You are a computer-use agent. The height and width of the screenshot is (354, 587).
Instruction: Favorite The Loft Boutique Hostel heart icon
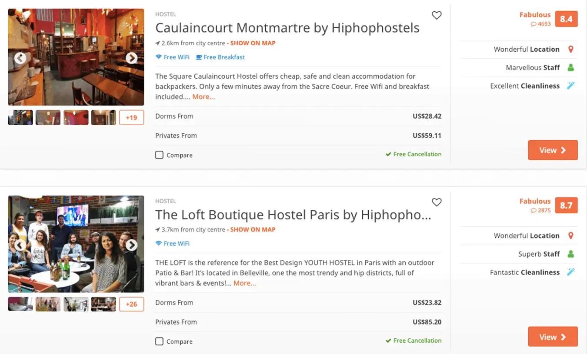[437, 202]
